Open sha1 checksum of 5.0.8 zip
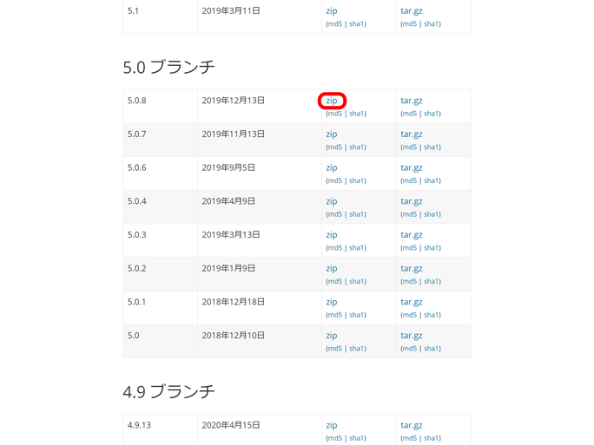 coord(357,114)
